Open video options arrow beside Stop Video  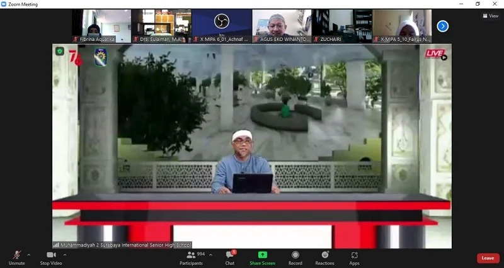(x=65, y=255)
